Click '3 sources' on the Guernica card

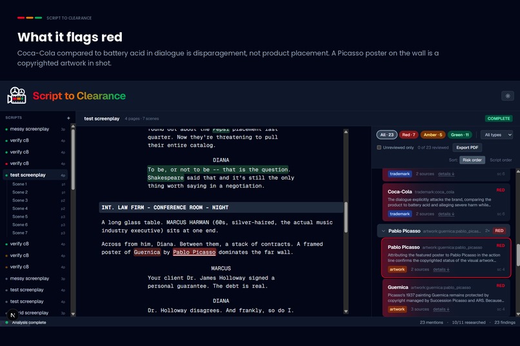pos(419,309)
